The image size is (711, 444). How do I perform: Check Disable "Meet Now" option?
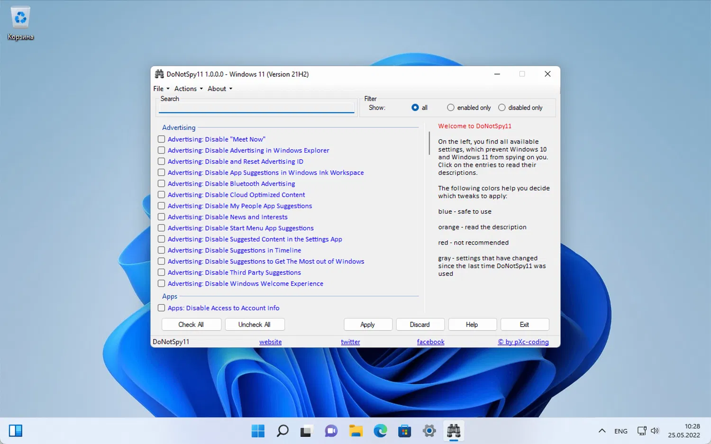[x=162, y=139]
